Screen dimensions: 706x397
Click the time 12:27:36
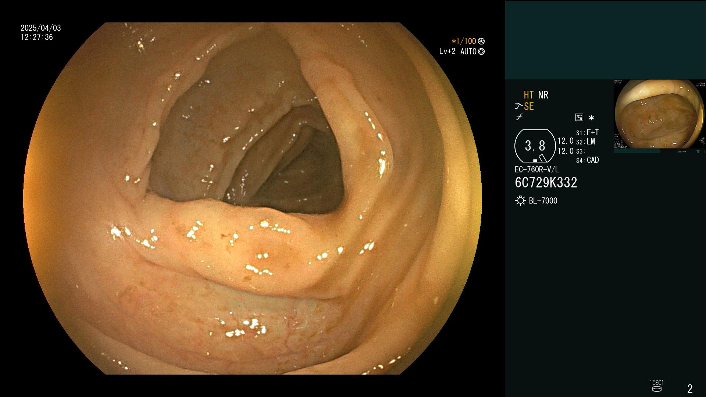click(x=37, y=37)
